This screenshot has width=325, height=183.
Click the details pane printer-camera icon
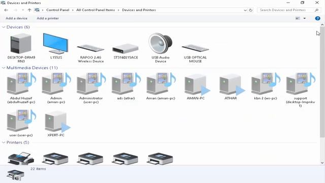tap(15, 175)
